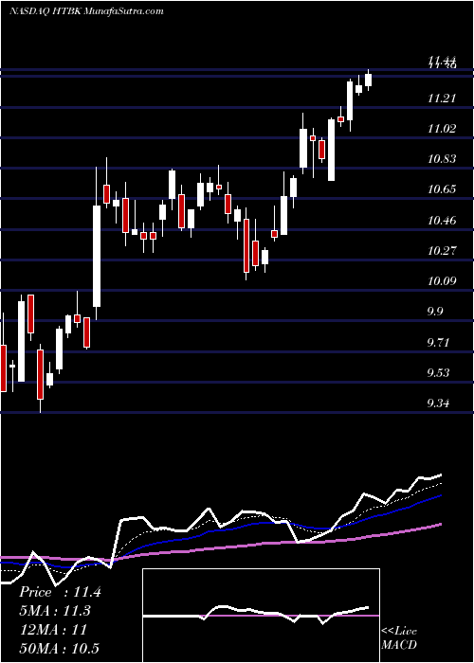The image size is (474, 663).
Task: Click the Price : 11.4 readout
Action: (60, 592)
